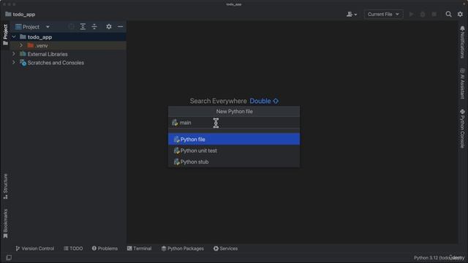Click the Run button in toolbar
Viewport: 468px width, 263px height.
pyautogui.click(x=411, y=14)
